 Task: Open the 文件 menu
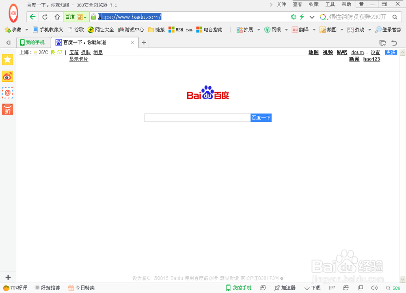281,4
